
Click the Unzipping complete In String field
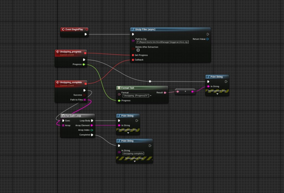(133, 153)
